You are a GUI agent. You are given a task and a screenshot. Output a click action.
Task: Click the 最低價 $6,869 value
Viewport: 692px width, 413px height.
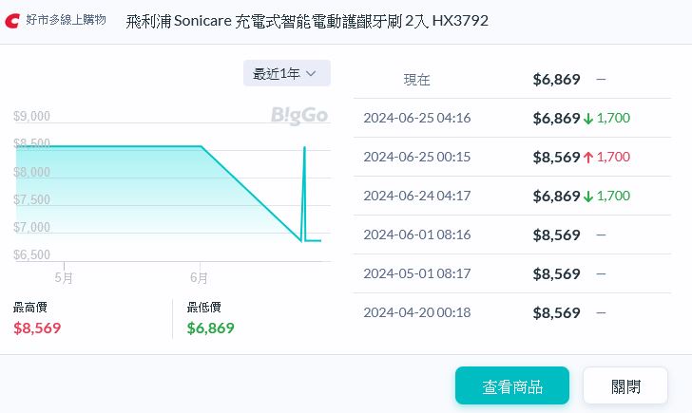pos(210,329)
